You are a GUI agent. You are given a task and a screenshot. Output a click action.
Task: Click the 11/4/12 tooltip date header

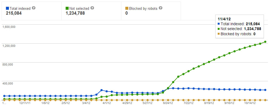point(222,19)
